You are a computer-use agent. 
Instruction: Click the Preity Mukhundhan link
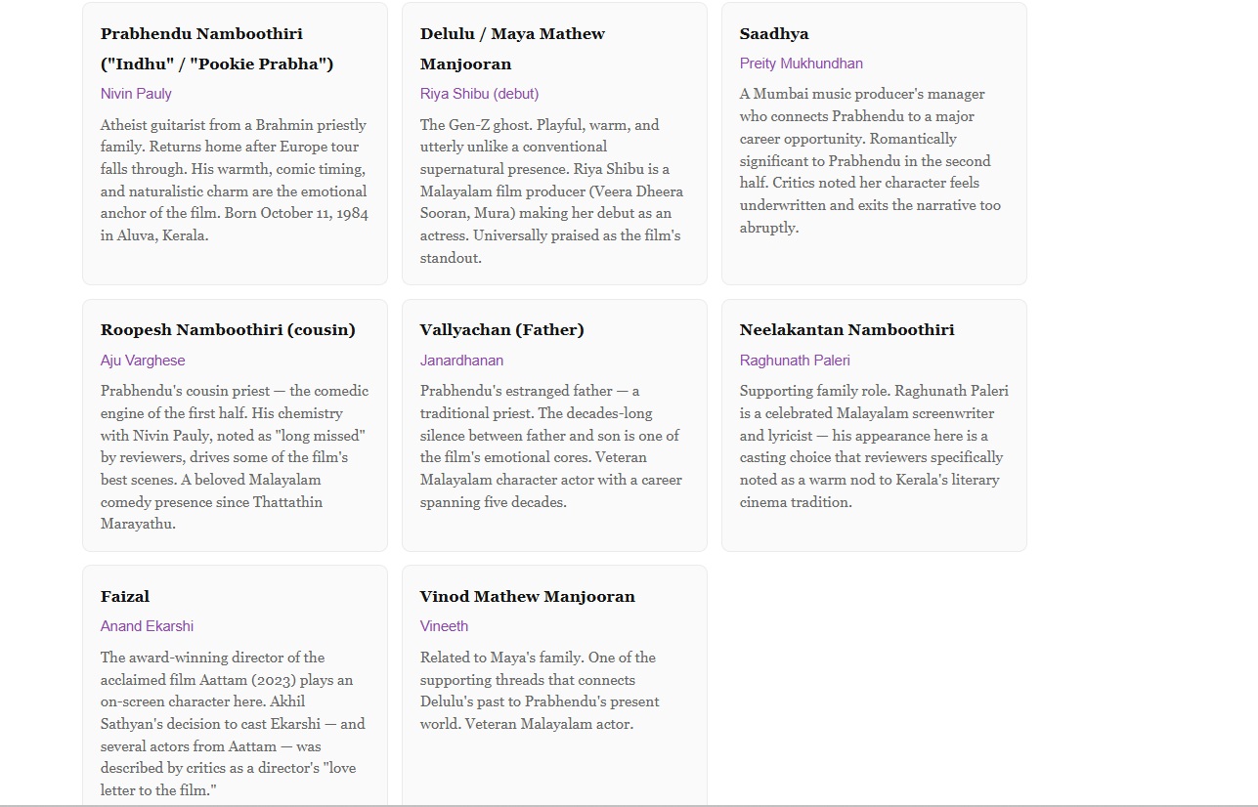(801, 64)
